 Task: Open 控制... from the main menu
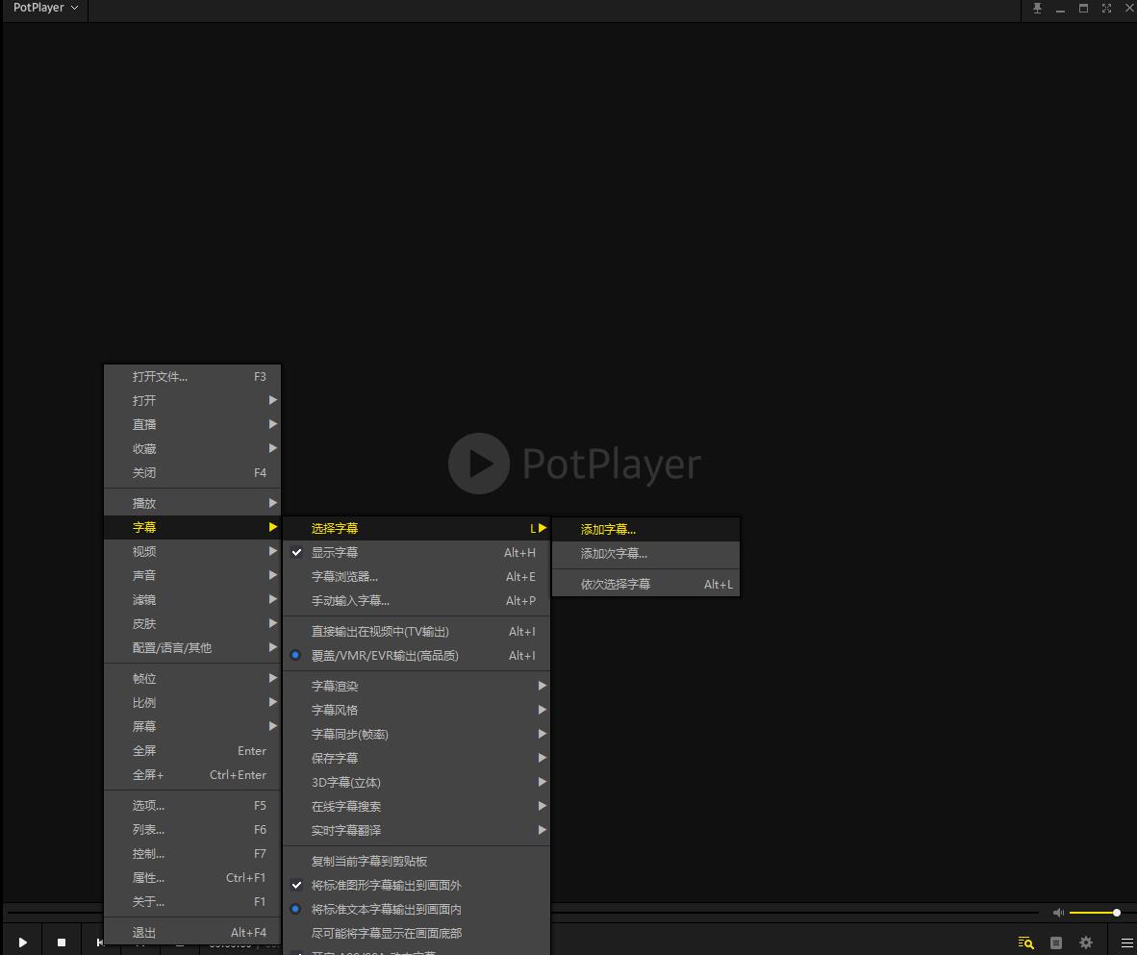pos(192,853)
